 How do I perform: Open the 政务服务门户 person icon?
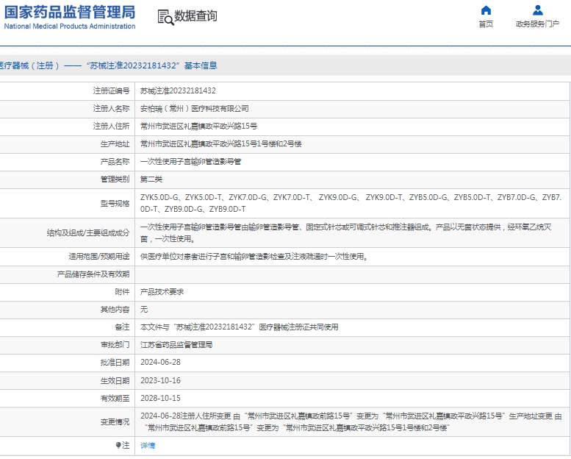click(537, 10)
